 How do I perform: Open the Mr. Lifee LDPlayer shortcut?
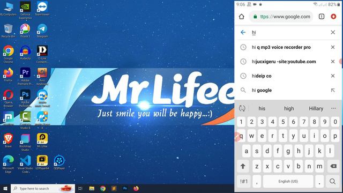42,140
